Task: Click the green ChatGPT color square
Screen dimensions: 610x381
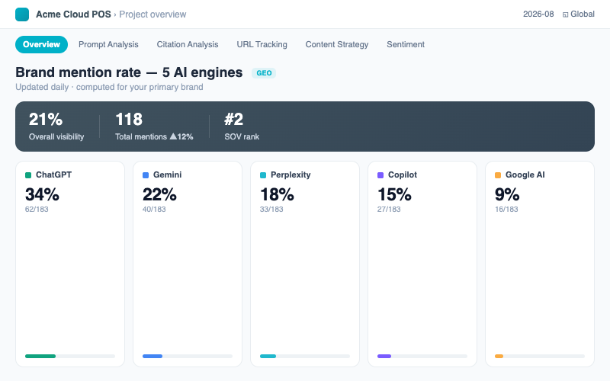Action: (28, 175)
